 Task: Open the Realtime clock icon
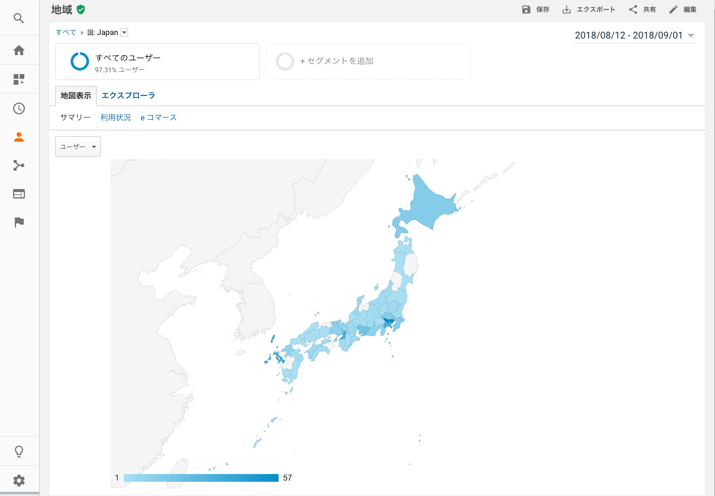(x=19, y=108)
